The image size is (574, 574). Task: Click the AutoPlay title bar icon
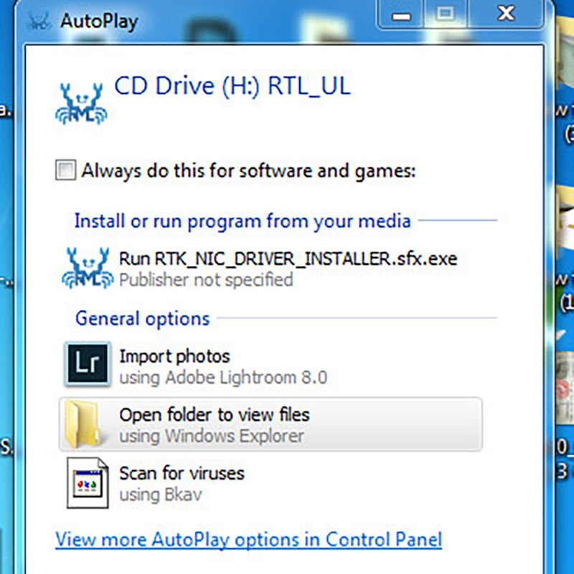[39, 21]
